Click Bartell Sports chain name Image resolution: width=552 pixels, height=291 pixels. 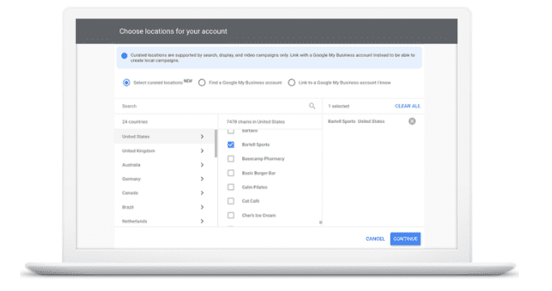click(x=255, y=145)
